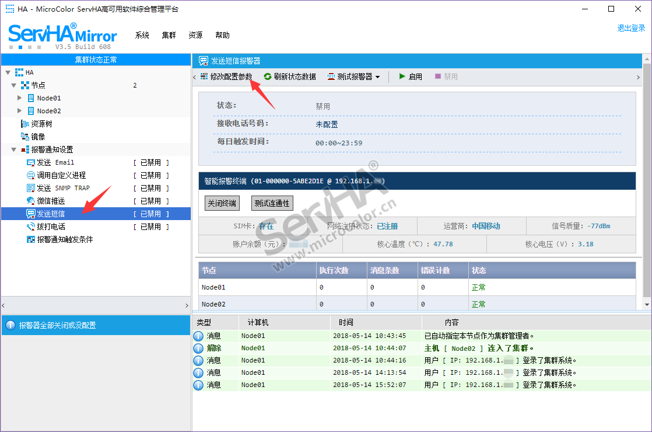
Task: Click the 发送 Email envelope icon
Action: coord(31,162)
